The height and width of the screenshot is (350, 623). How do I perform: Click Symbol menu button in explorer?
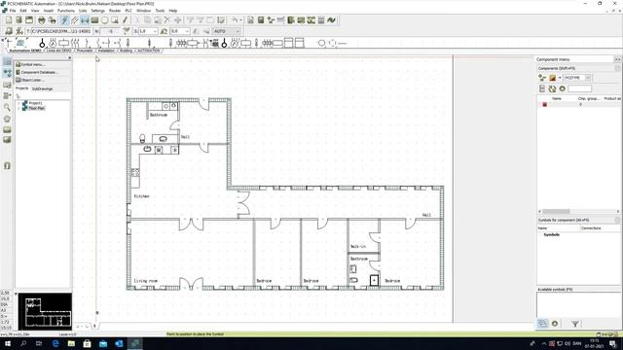click(43, 65)
